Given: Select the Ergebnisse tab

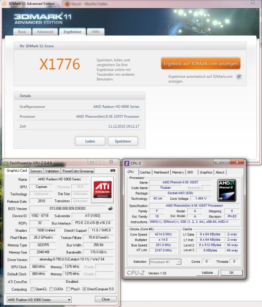Looking at the screenshot, I should click(72, 32).
